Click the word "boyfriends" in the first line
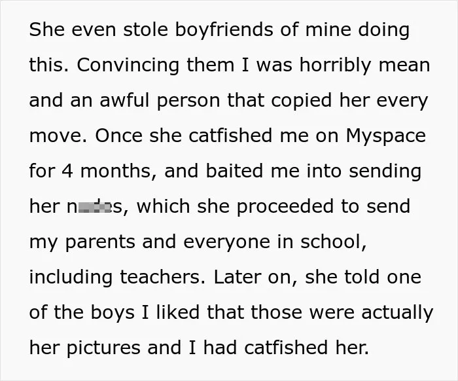 [224, 30]
